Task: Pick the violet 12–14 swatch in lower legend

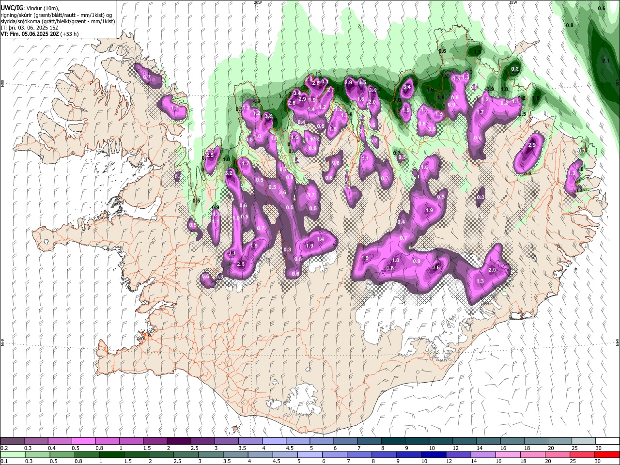Action: tap(459, 454)
